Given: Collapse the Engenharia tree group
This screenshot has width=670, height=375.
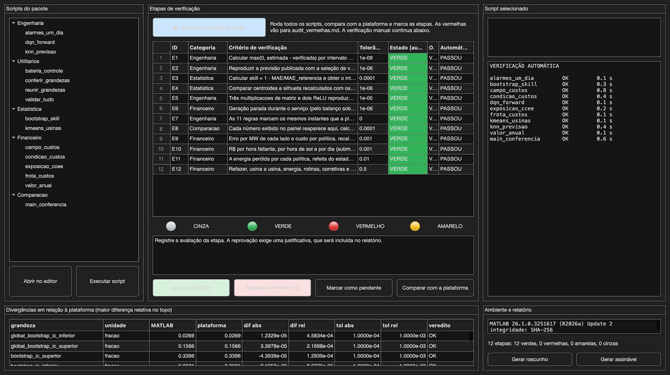Looking at the screenshot, I should coord(13,23).
